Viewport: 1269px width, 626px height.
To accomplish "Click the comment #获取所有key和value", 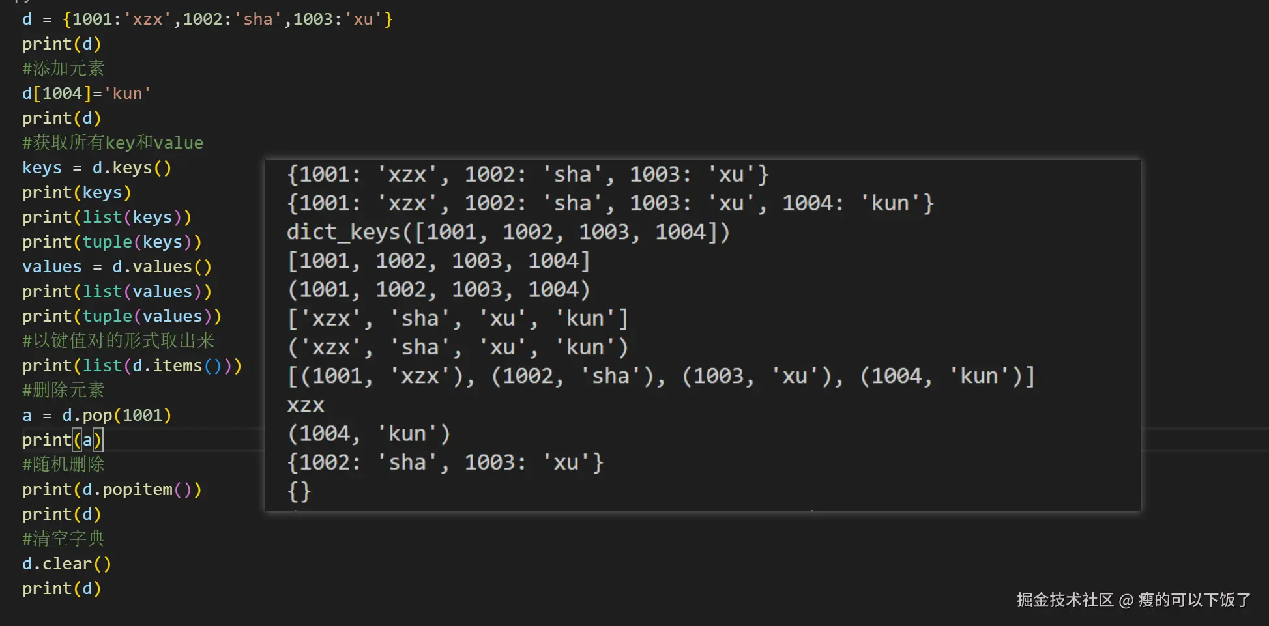I will (x=113, y=143).
